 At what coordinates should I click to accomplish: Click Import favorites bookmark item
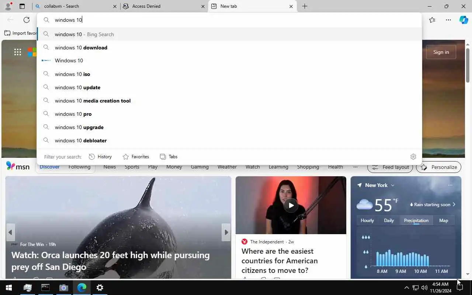coord(21,33)
